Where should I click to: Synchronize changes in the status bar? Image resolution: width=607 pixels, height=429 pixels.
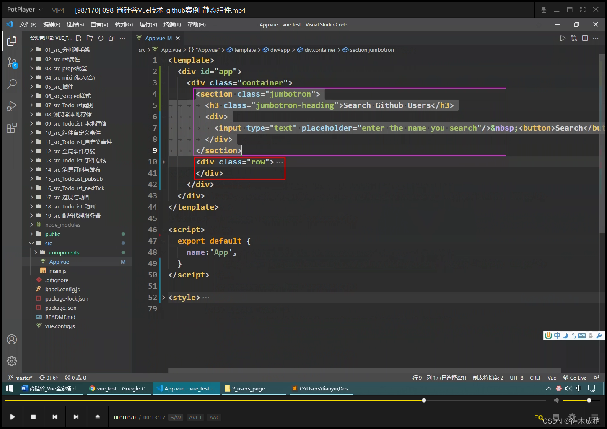pos(49,378)
